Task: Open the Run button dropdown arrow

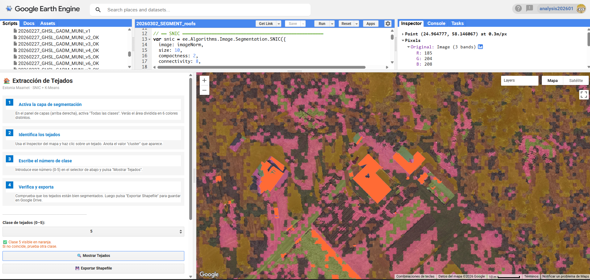Action: 332,24
